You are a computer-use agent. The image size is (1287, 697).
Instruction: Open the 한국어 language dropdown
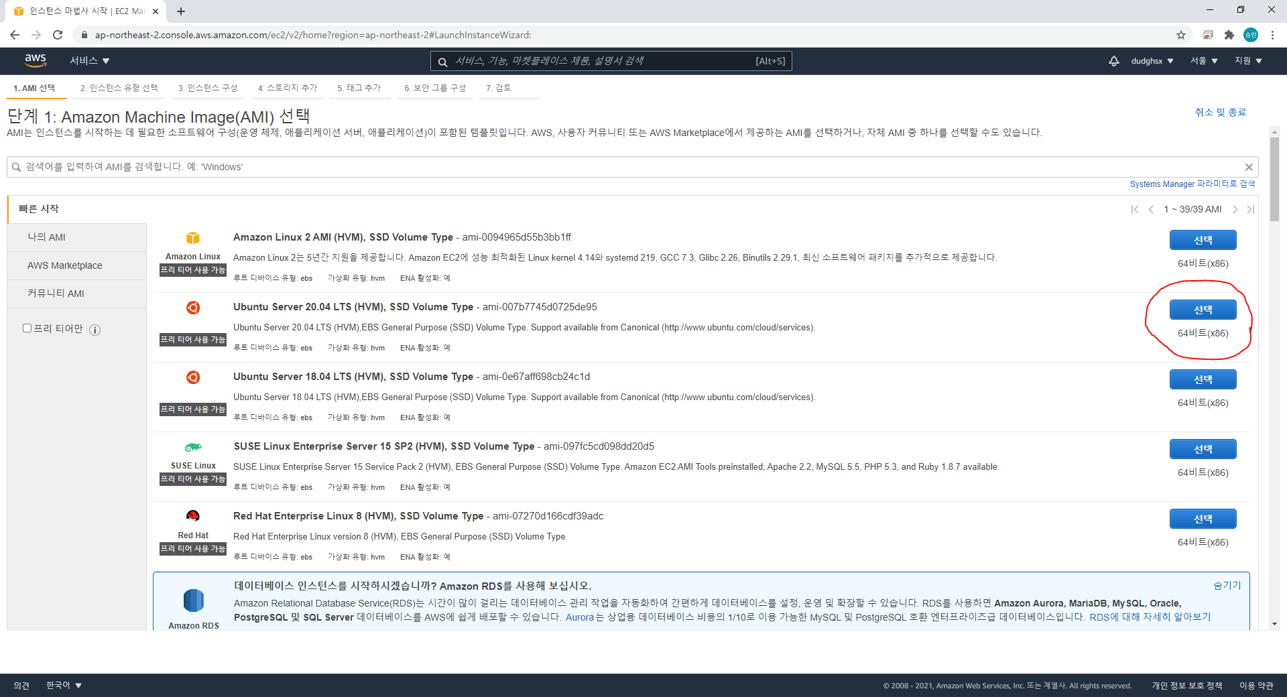(64, 685)
